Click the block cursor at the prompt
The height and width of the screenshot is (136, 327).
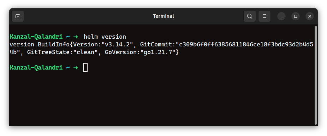tap(85, 67)
